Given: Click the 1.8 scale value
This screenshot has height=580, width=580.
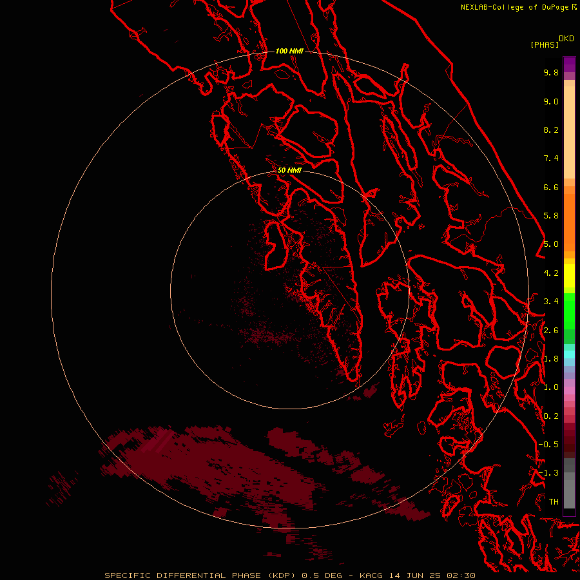Looking at the screenshot, I should tap(551, 359).
